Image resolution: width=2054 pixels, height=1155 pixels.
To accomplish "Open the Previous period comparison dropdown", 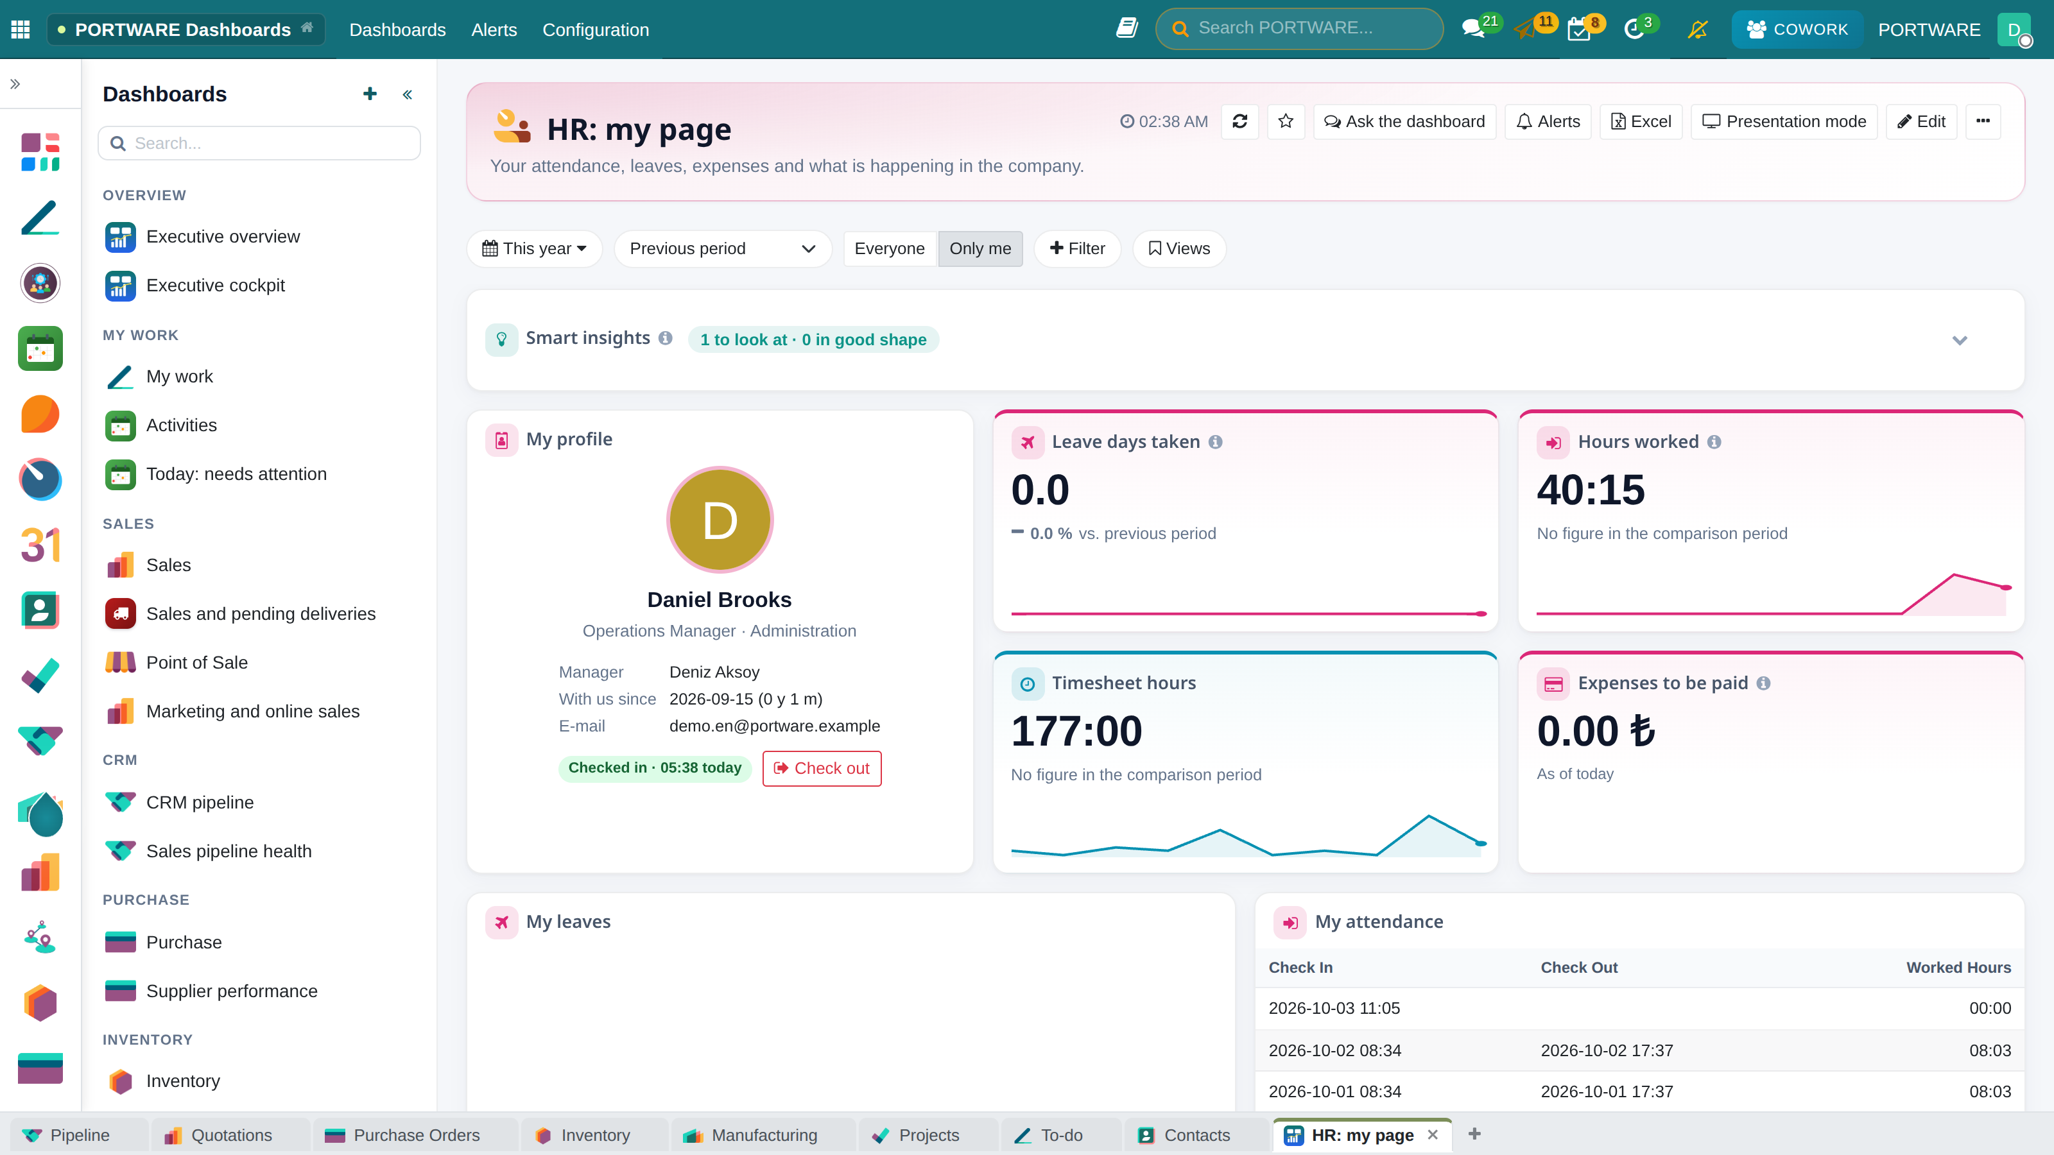I will point(722,249).
